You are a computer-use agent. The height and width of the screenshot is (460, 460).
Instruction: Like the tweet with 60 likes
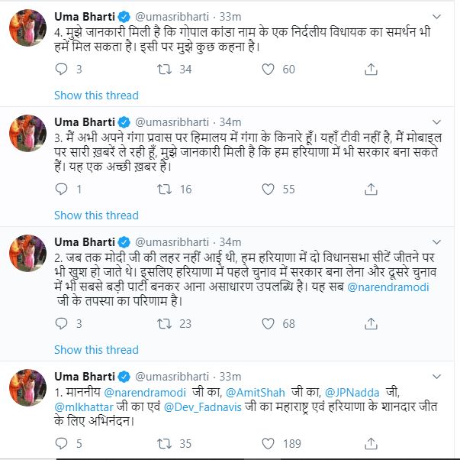pos(268,70)
